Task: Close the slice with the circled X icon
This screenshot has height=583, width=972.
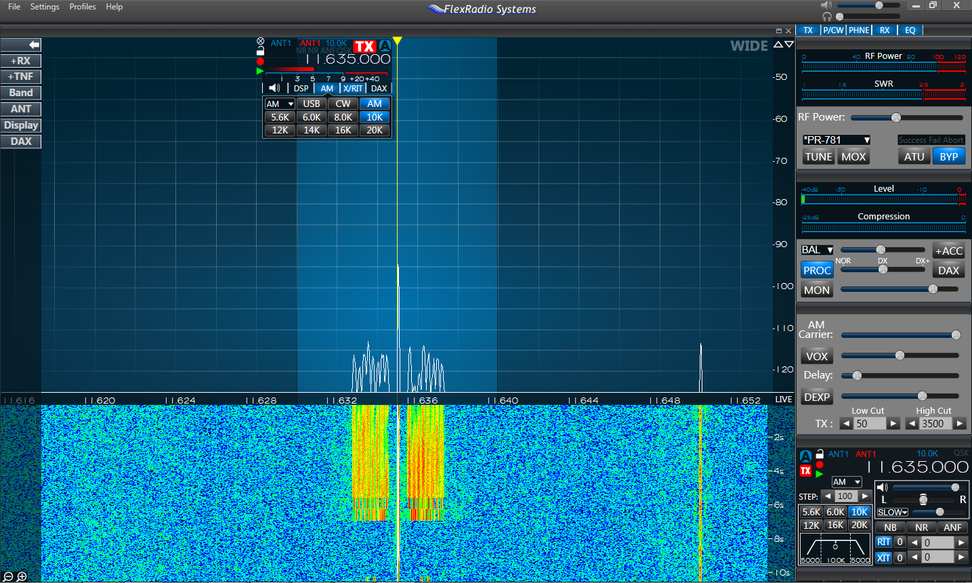Action: coord(260,41)
